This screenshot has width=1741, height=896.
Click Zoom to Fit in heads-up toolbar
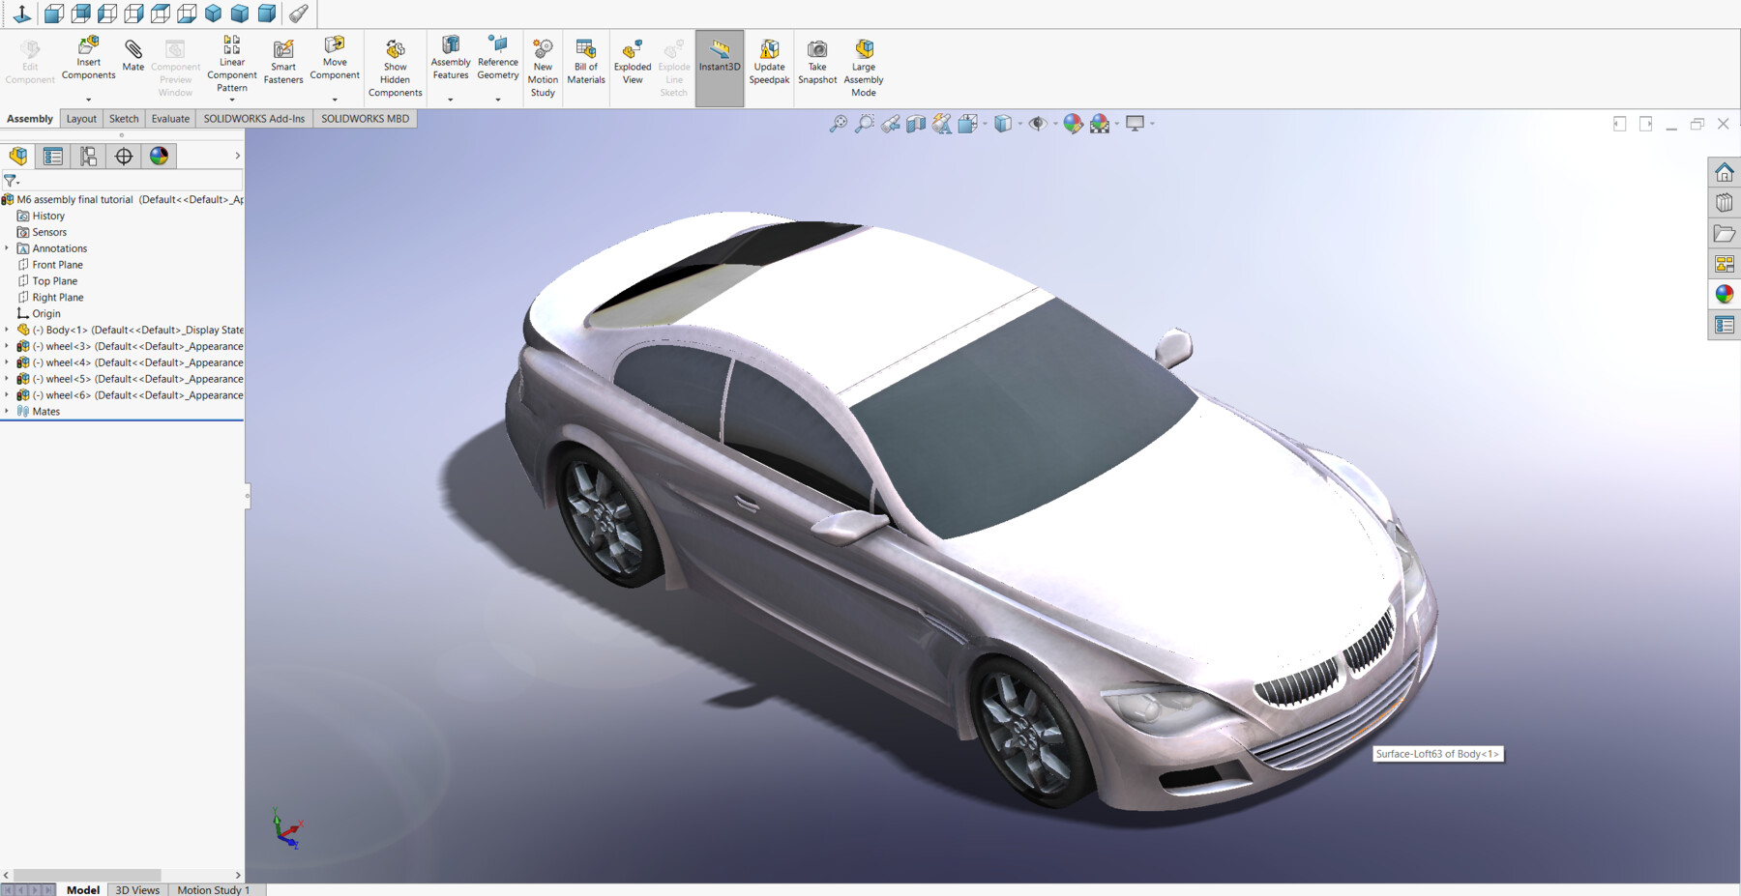tap(839, 124)
